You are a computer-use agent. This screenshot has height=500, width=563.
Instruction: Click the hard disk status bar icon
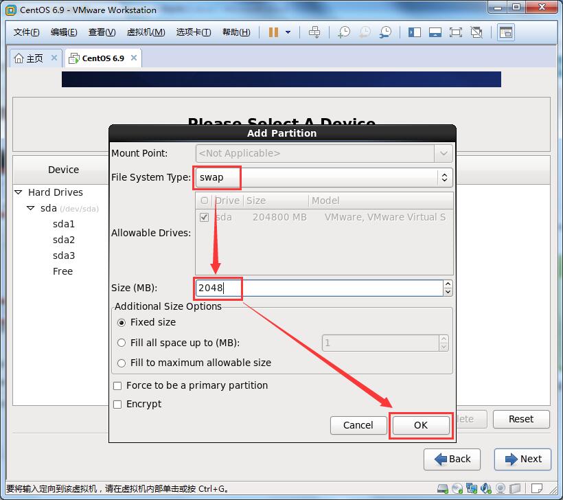tap(443, 488)
